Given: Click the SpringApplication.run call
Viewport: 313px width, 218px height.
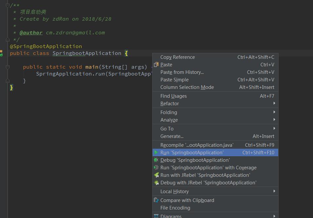Looking at the screenshot, I should point(71,74).
